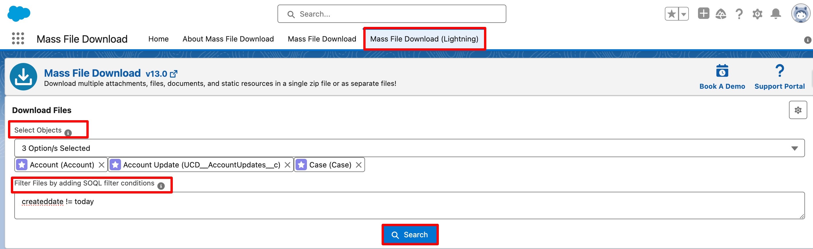Open the Support Portal link
The image size is (813, 249).
[779, 86]
